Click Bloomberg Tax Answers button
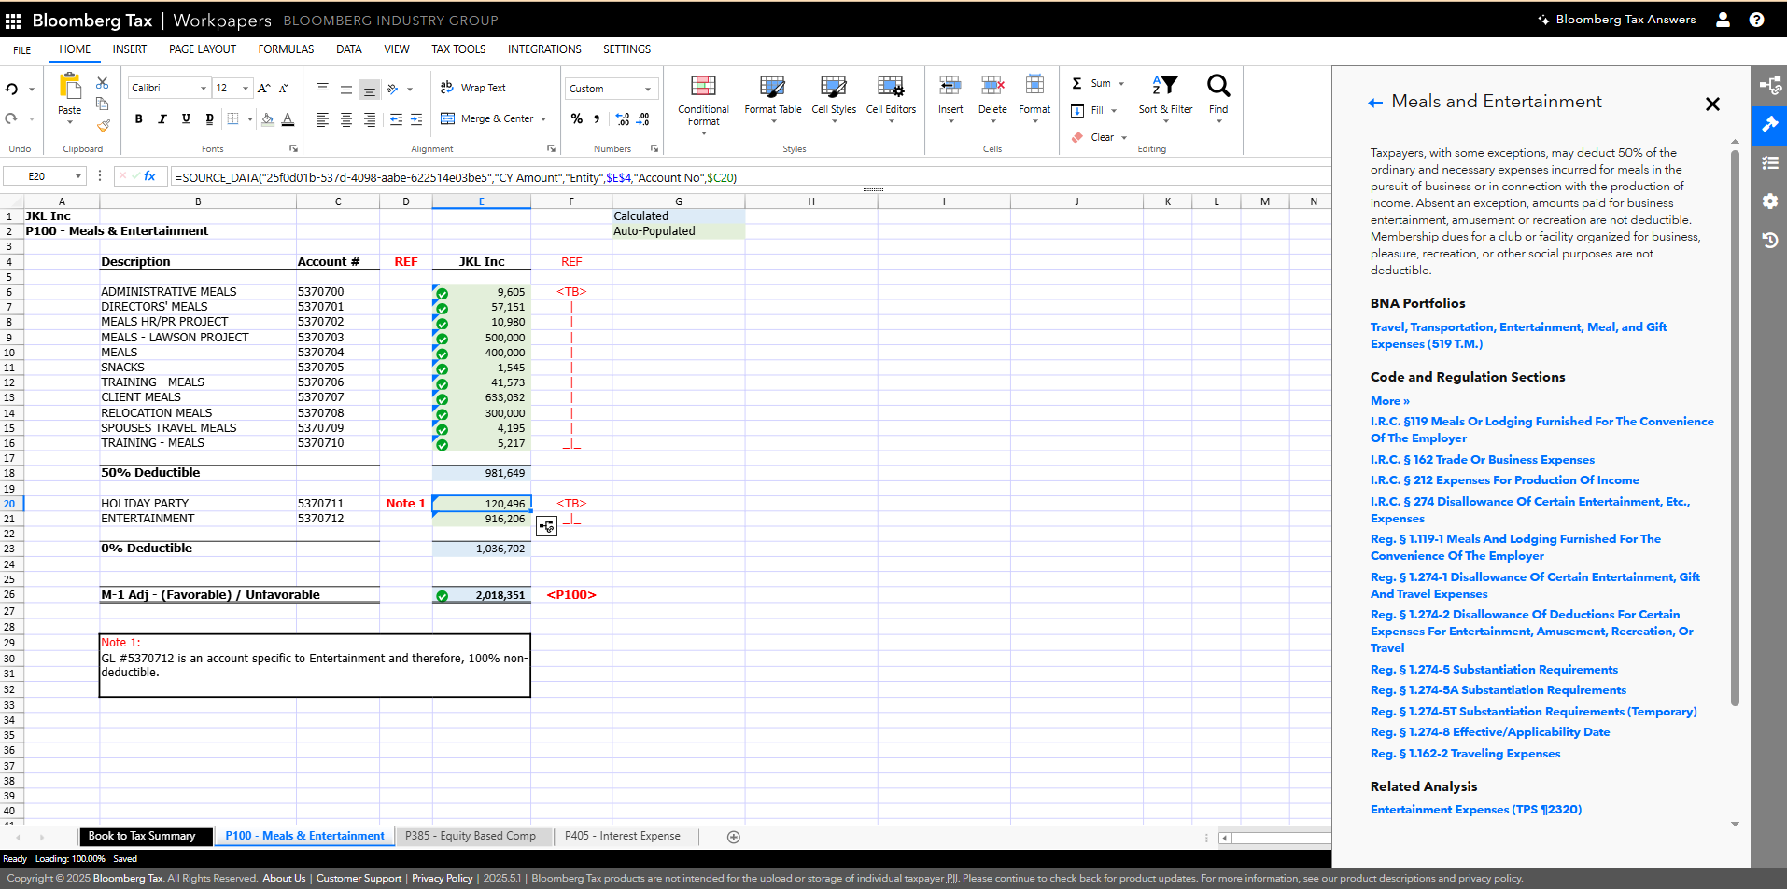1787x889 pixels. point(1616,20)
